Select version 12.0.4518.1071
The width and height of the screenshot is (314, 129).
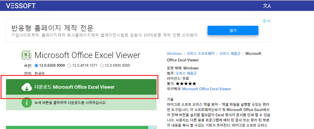tap(69, 65)
